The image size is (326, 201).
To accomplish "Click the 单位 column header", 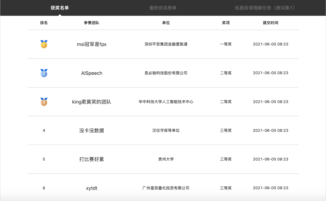I will [166, 23].
